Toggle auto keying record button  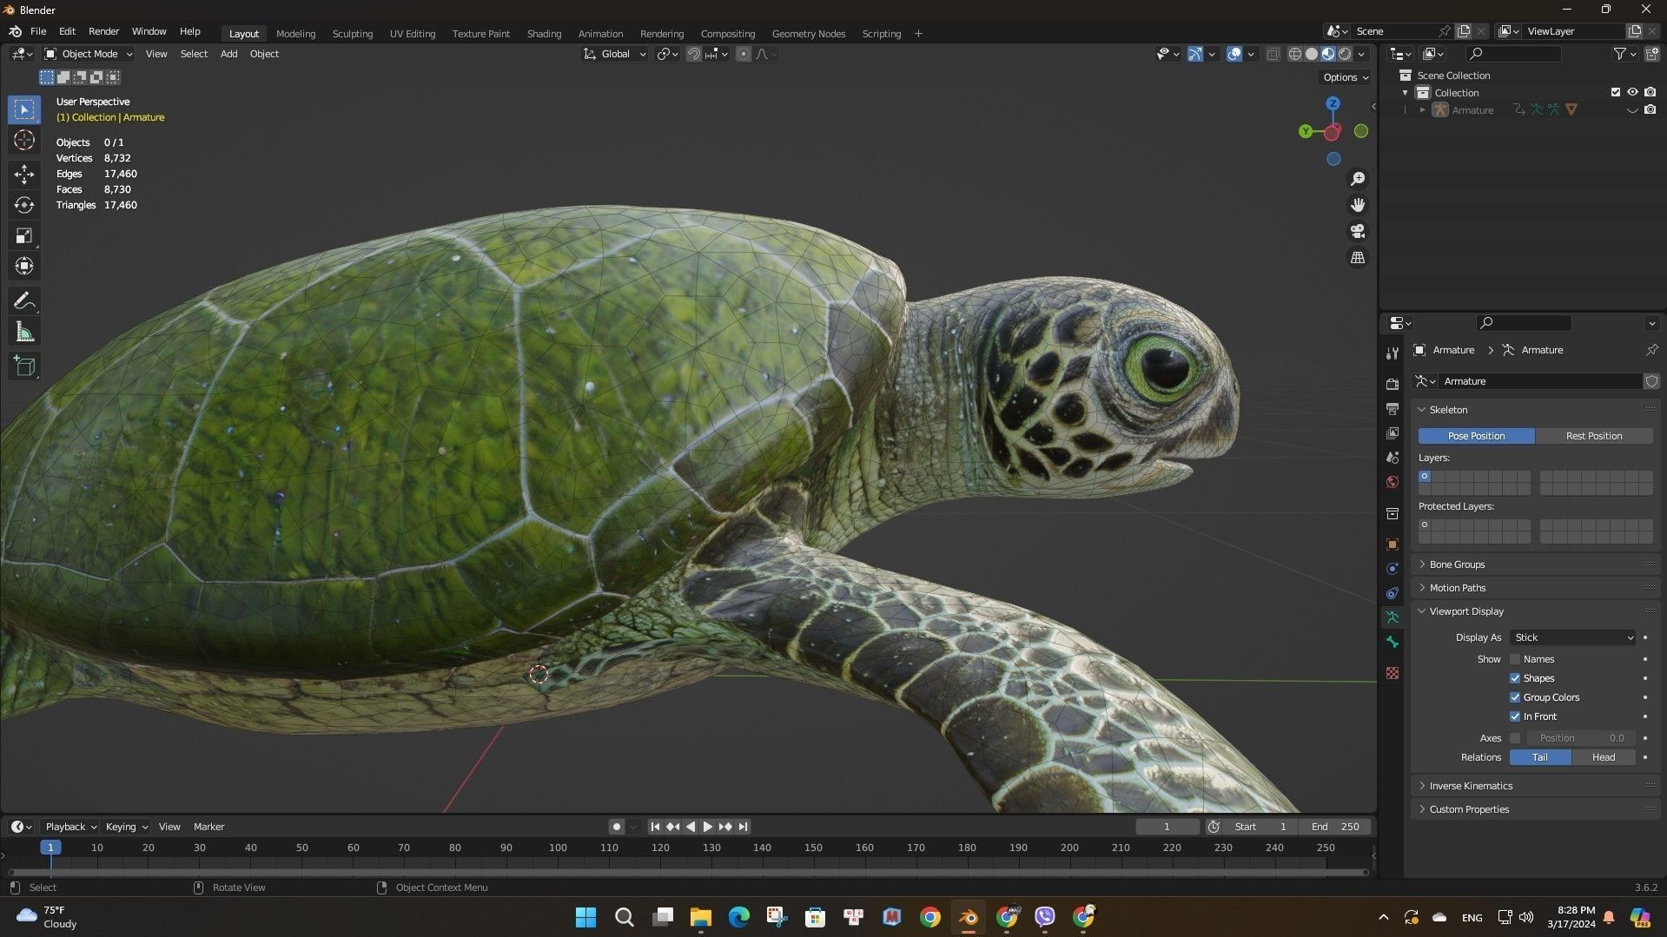coord(616,827)
